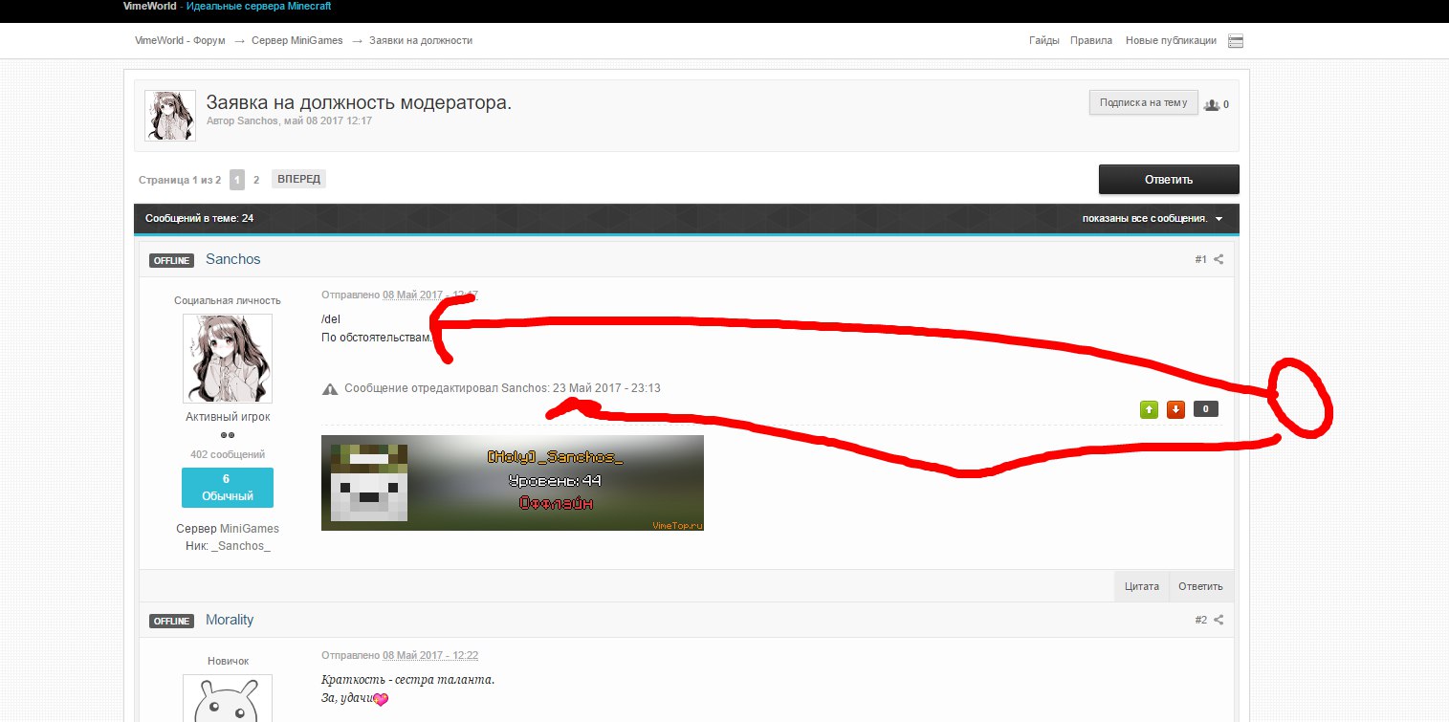This screenshot has width=1449, height=722.
Task: Click the 'Сообщений в теме: 24' text
Action: 199,219
